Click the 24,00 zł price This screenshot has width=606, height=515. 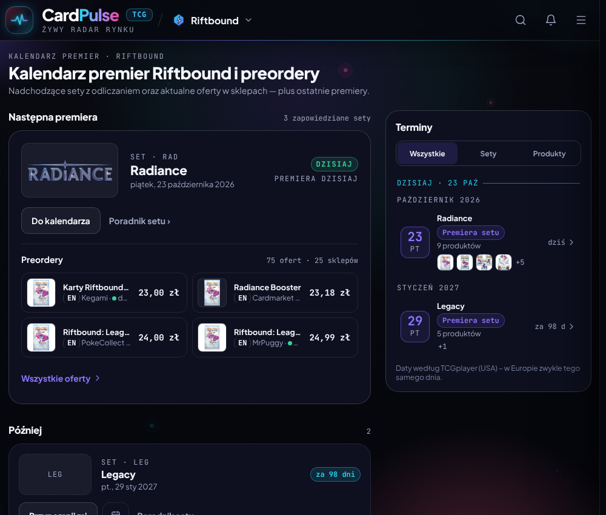(158, 337)
